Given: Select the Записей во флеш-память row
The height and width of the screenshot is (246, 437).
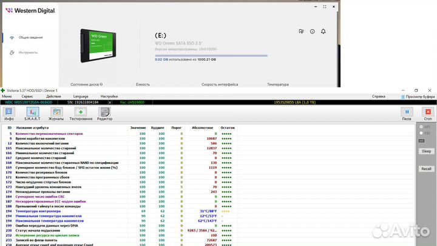Looking at the screenshot, I should click(120, 240).
